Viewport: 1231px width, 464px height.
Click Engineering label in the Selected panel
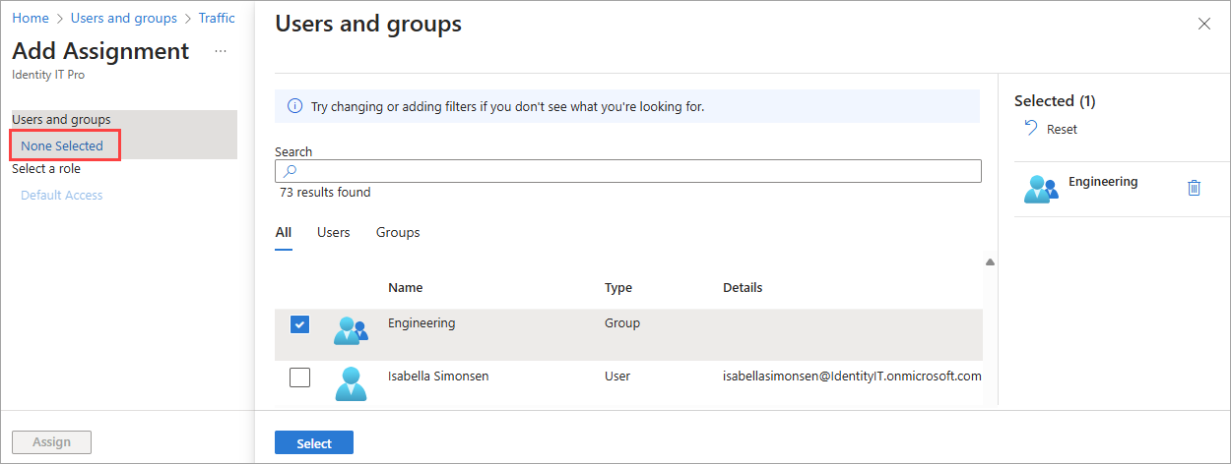tap(1103, 182)
